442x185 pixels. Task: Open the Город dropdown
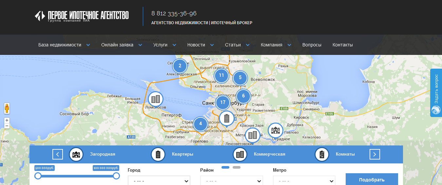tap(159, 181)
